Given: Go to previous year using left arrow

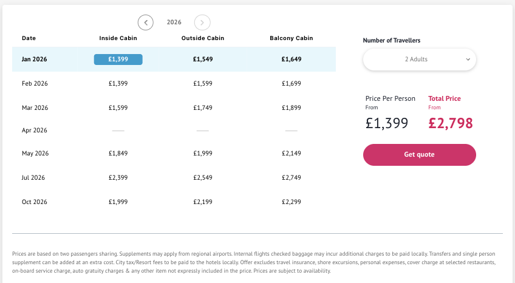Looking at the screenshot, I should [146, 22].
